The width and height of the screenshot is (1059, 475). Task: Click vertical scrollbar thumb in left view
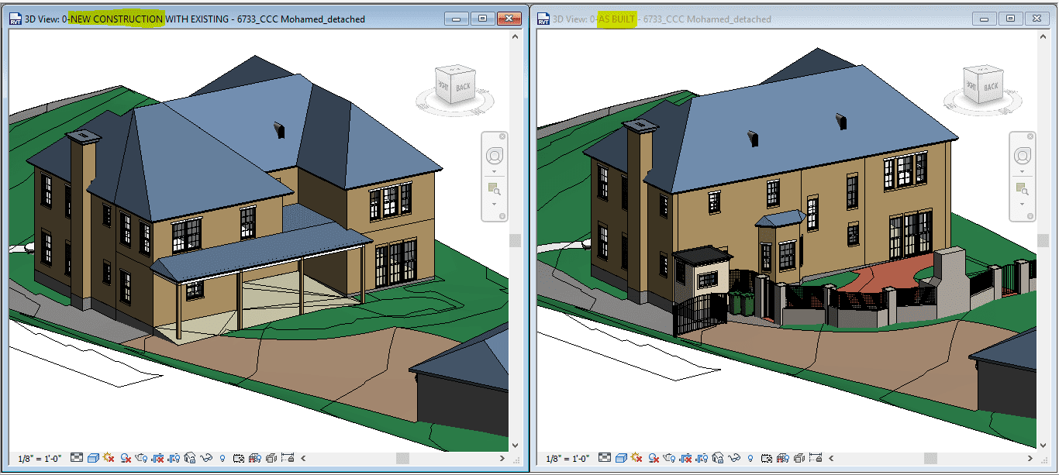click(514, 241)
